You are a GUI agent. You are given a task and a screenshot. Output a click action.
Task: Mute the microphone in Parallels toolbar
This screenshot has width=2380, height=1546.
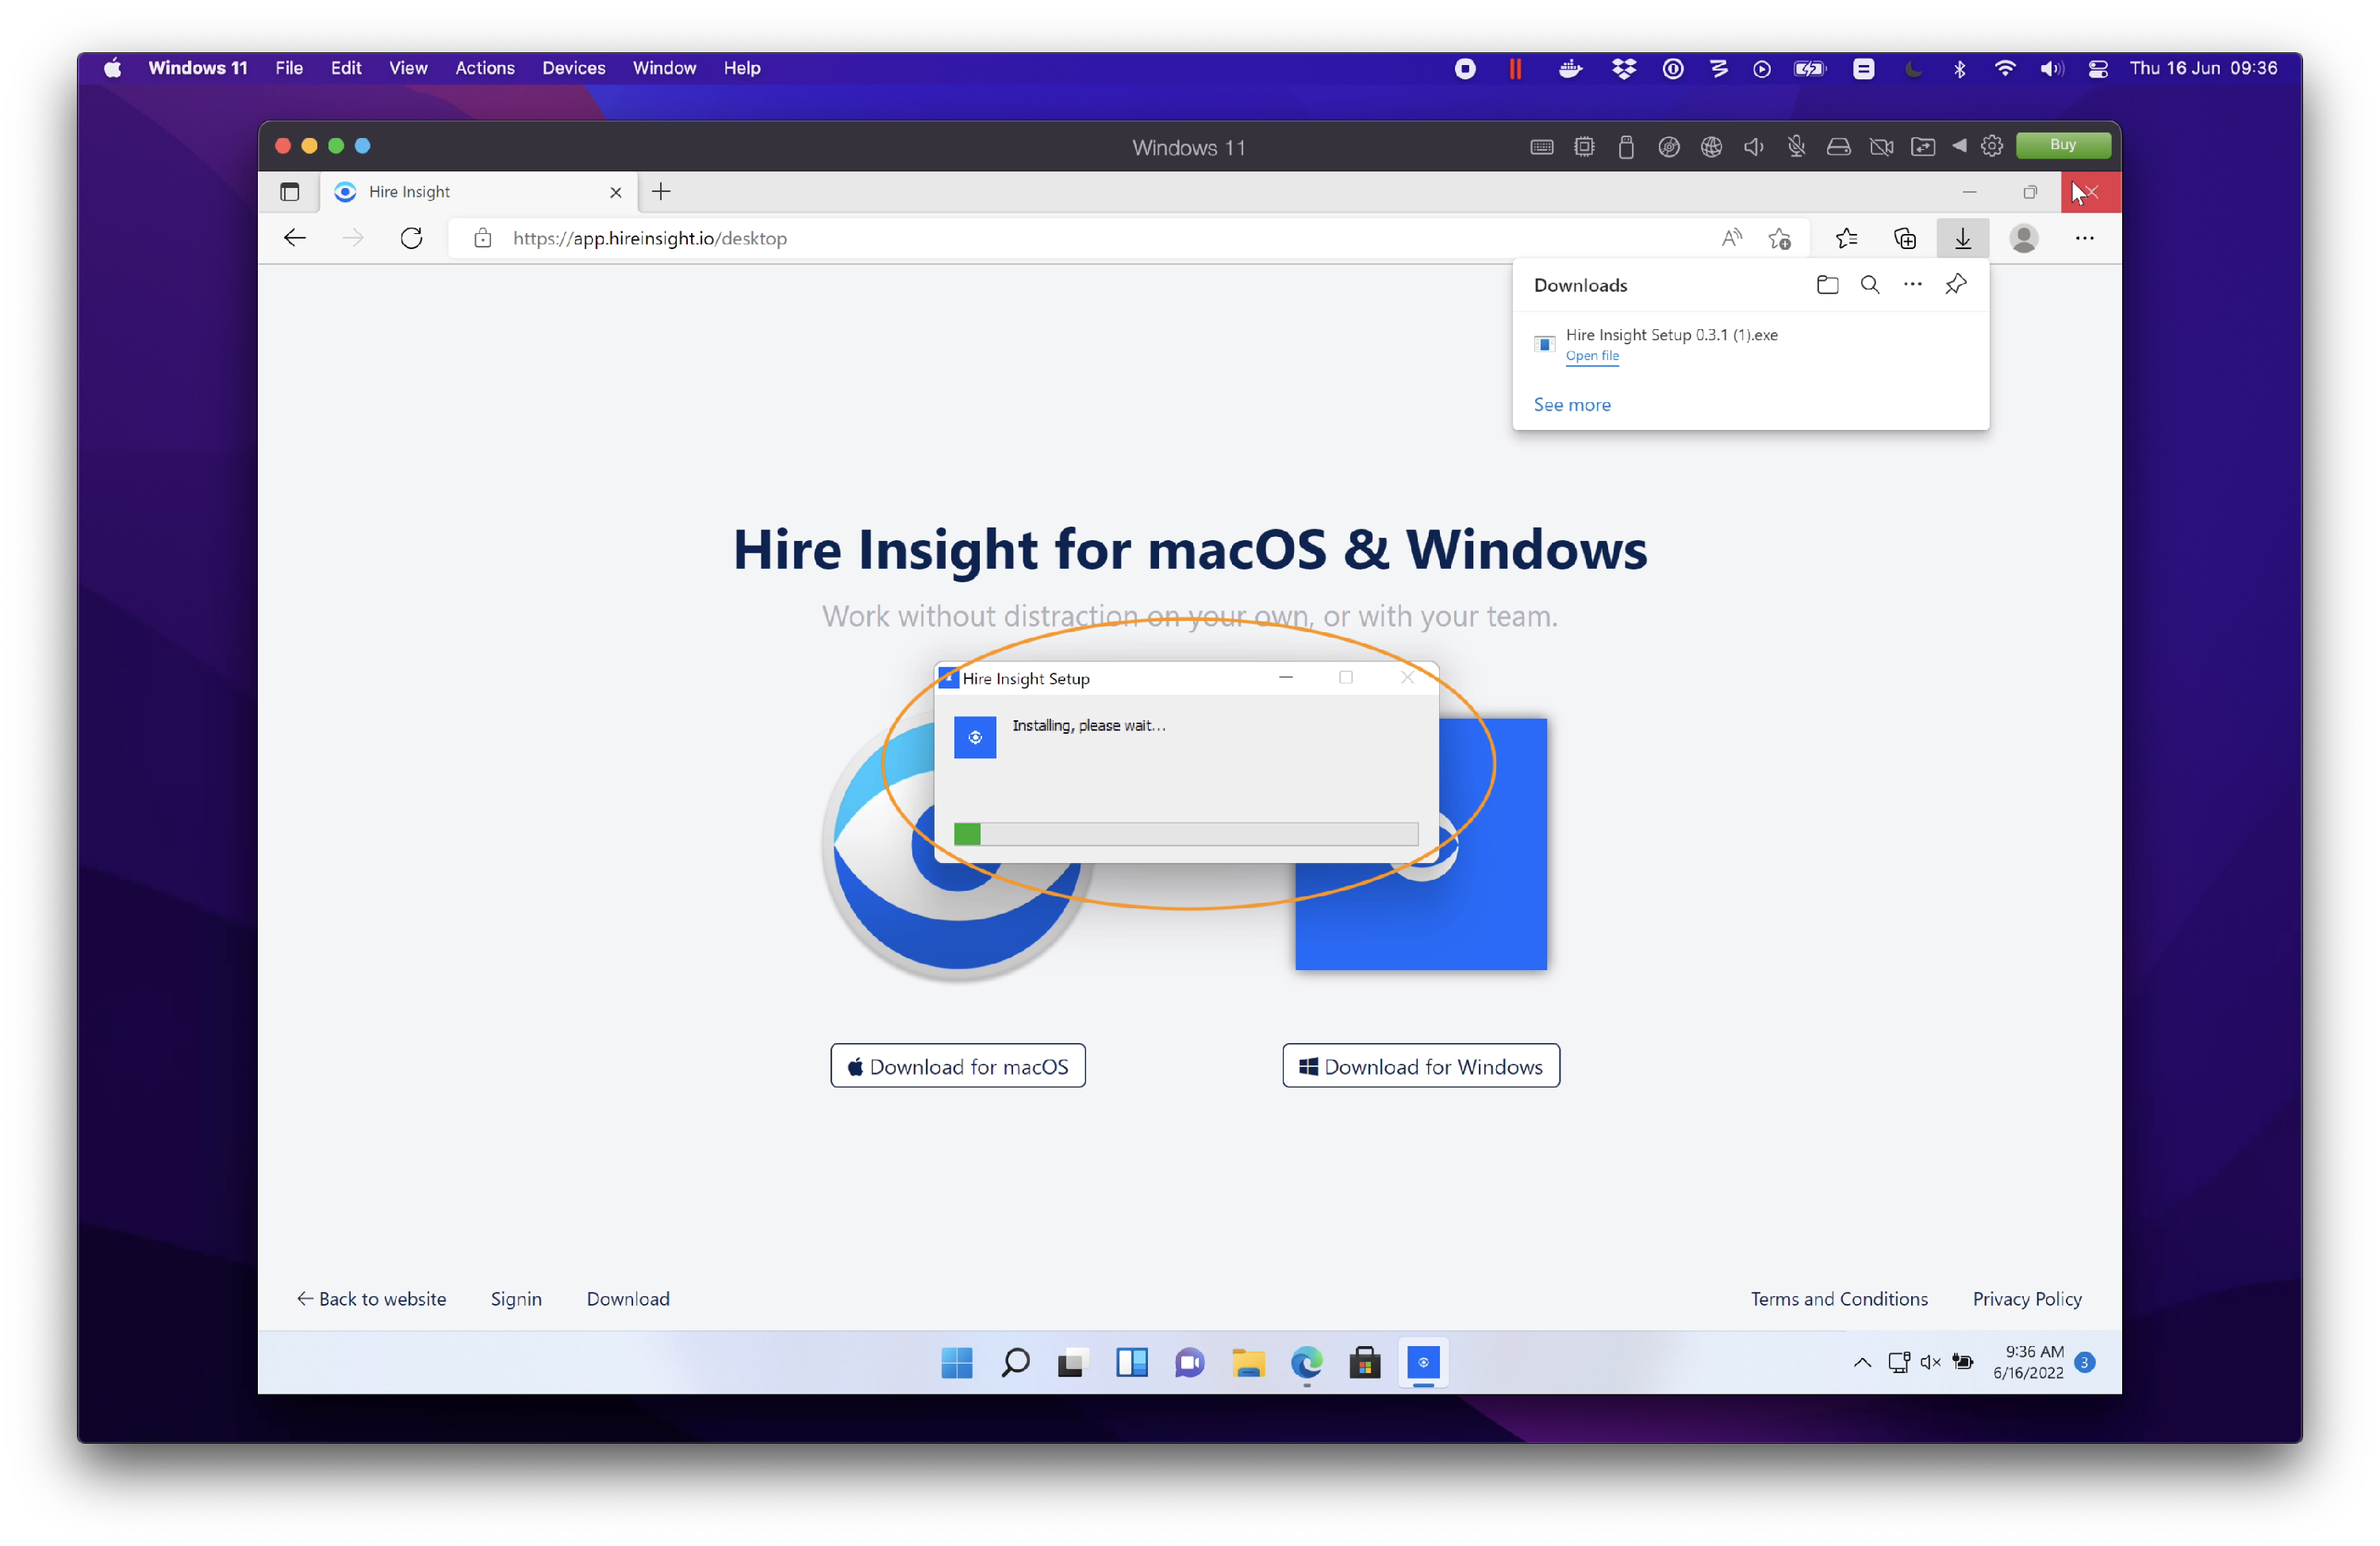coord(1796,146)
